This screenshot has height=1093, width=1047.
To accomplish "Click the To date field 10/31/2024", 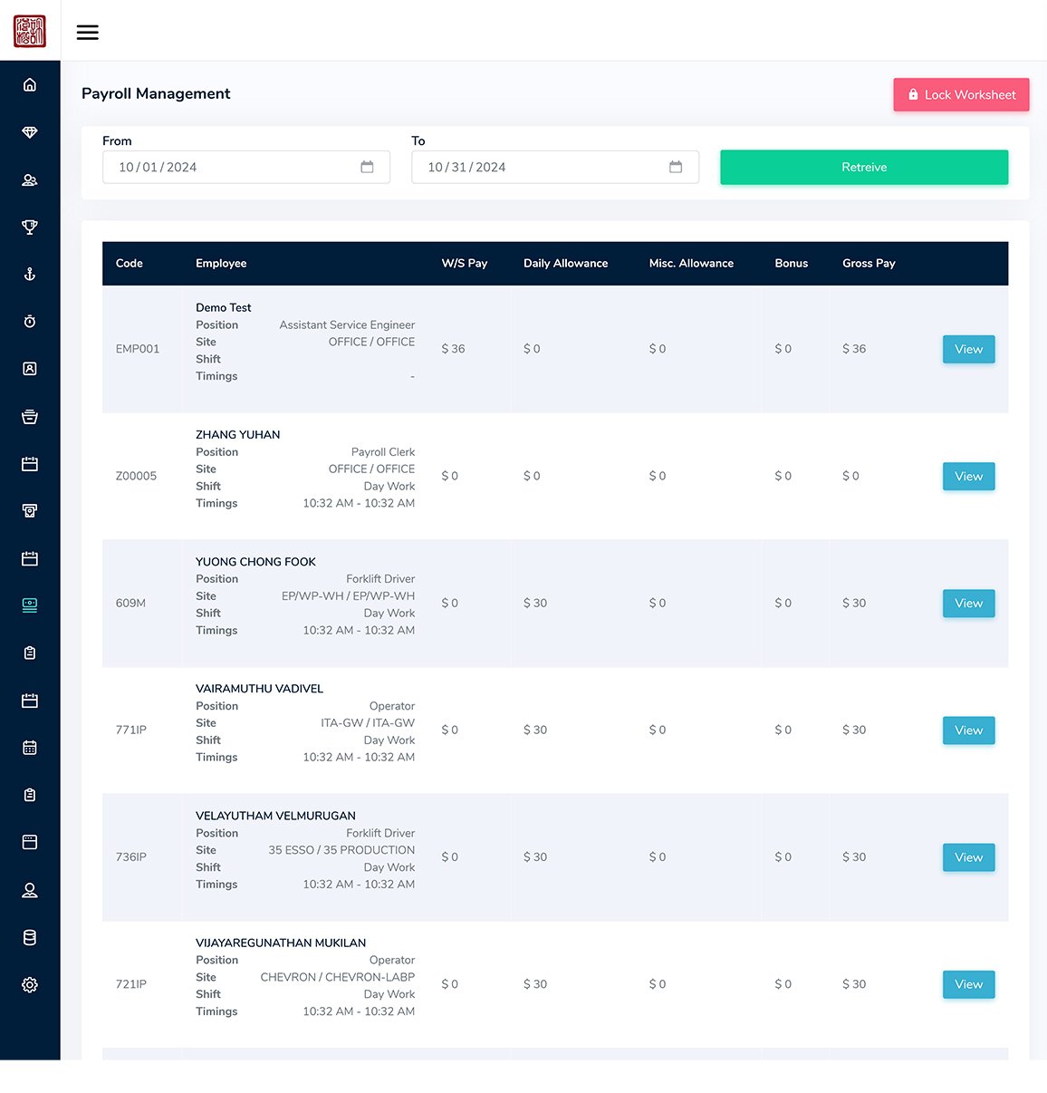I will [555, 167].
